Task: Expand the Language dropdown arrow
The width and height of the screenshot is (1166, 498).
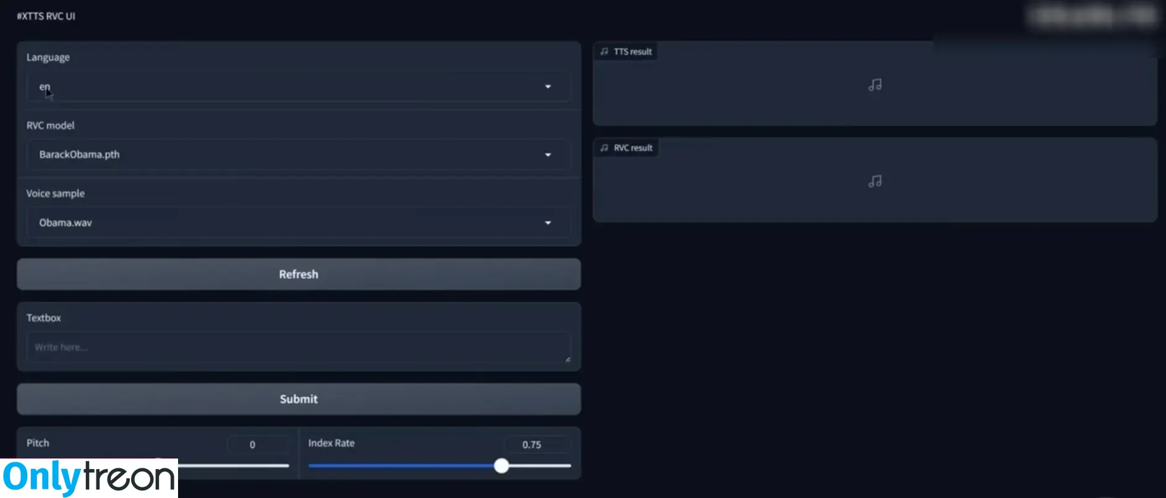Action: [548, 86]
